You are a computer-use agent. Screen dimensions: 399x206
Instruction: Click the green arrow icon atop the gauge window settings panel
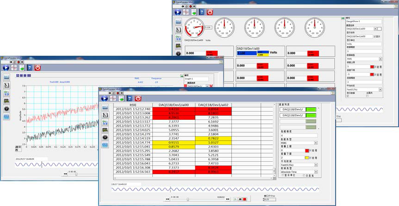tap(343, 18)
